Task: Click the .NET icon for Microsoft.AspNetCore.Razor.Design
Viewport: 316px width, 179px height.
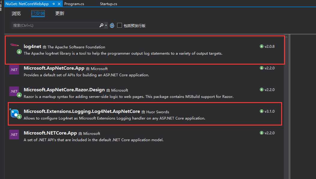Action: point(14,91)
